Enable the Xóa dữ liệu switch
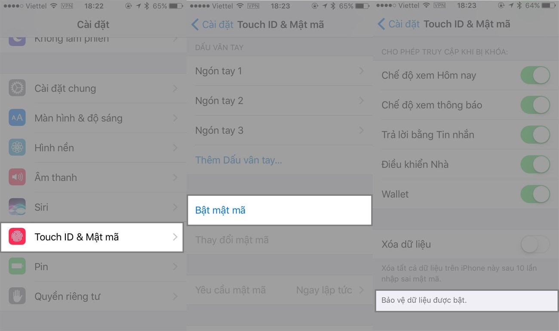Viewport: 559px width, 331px height. click(x=535, y=244)
